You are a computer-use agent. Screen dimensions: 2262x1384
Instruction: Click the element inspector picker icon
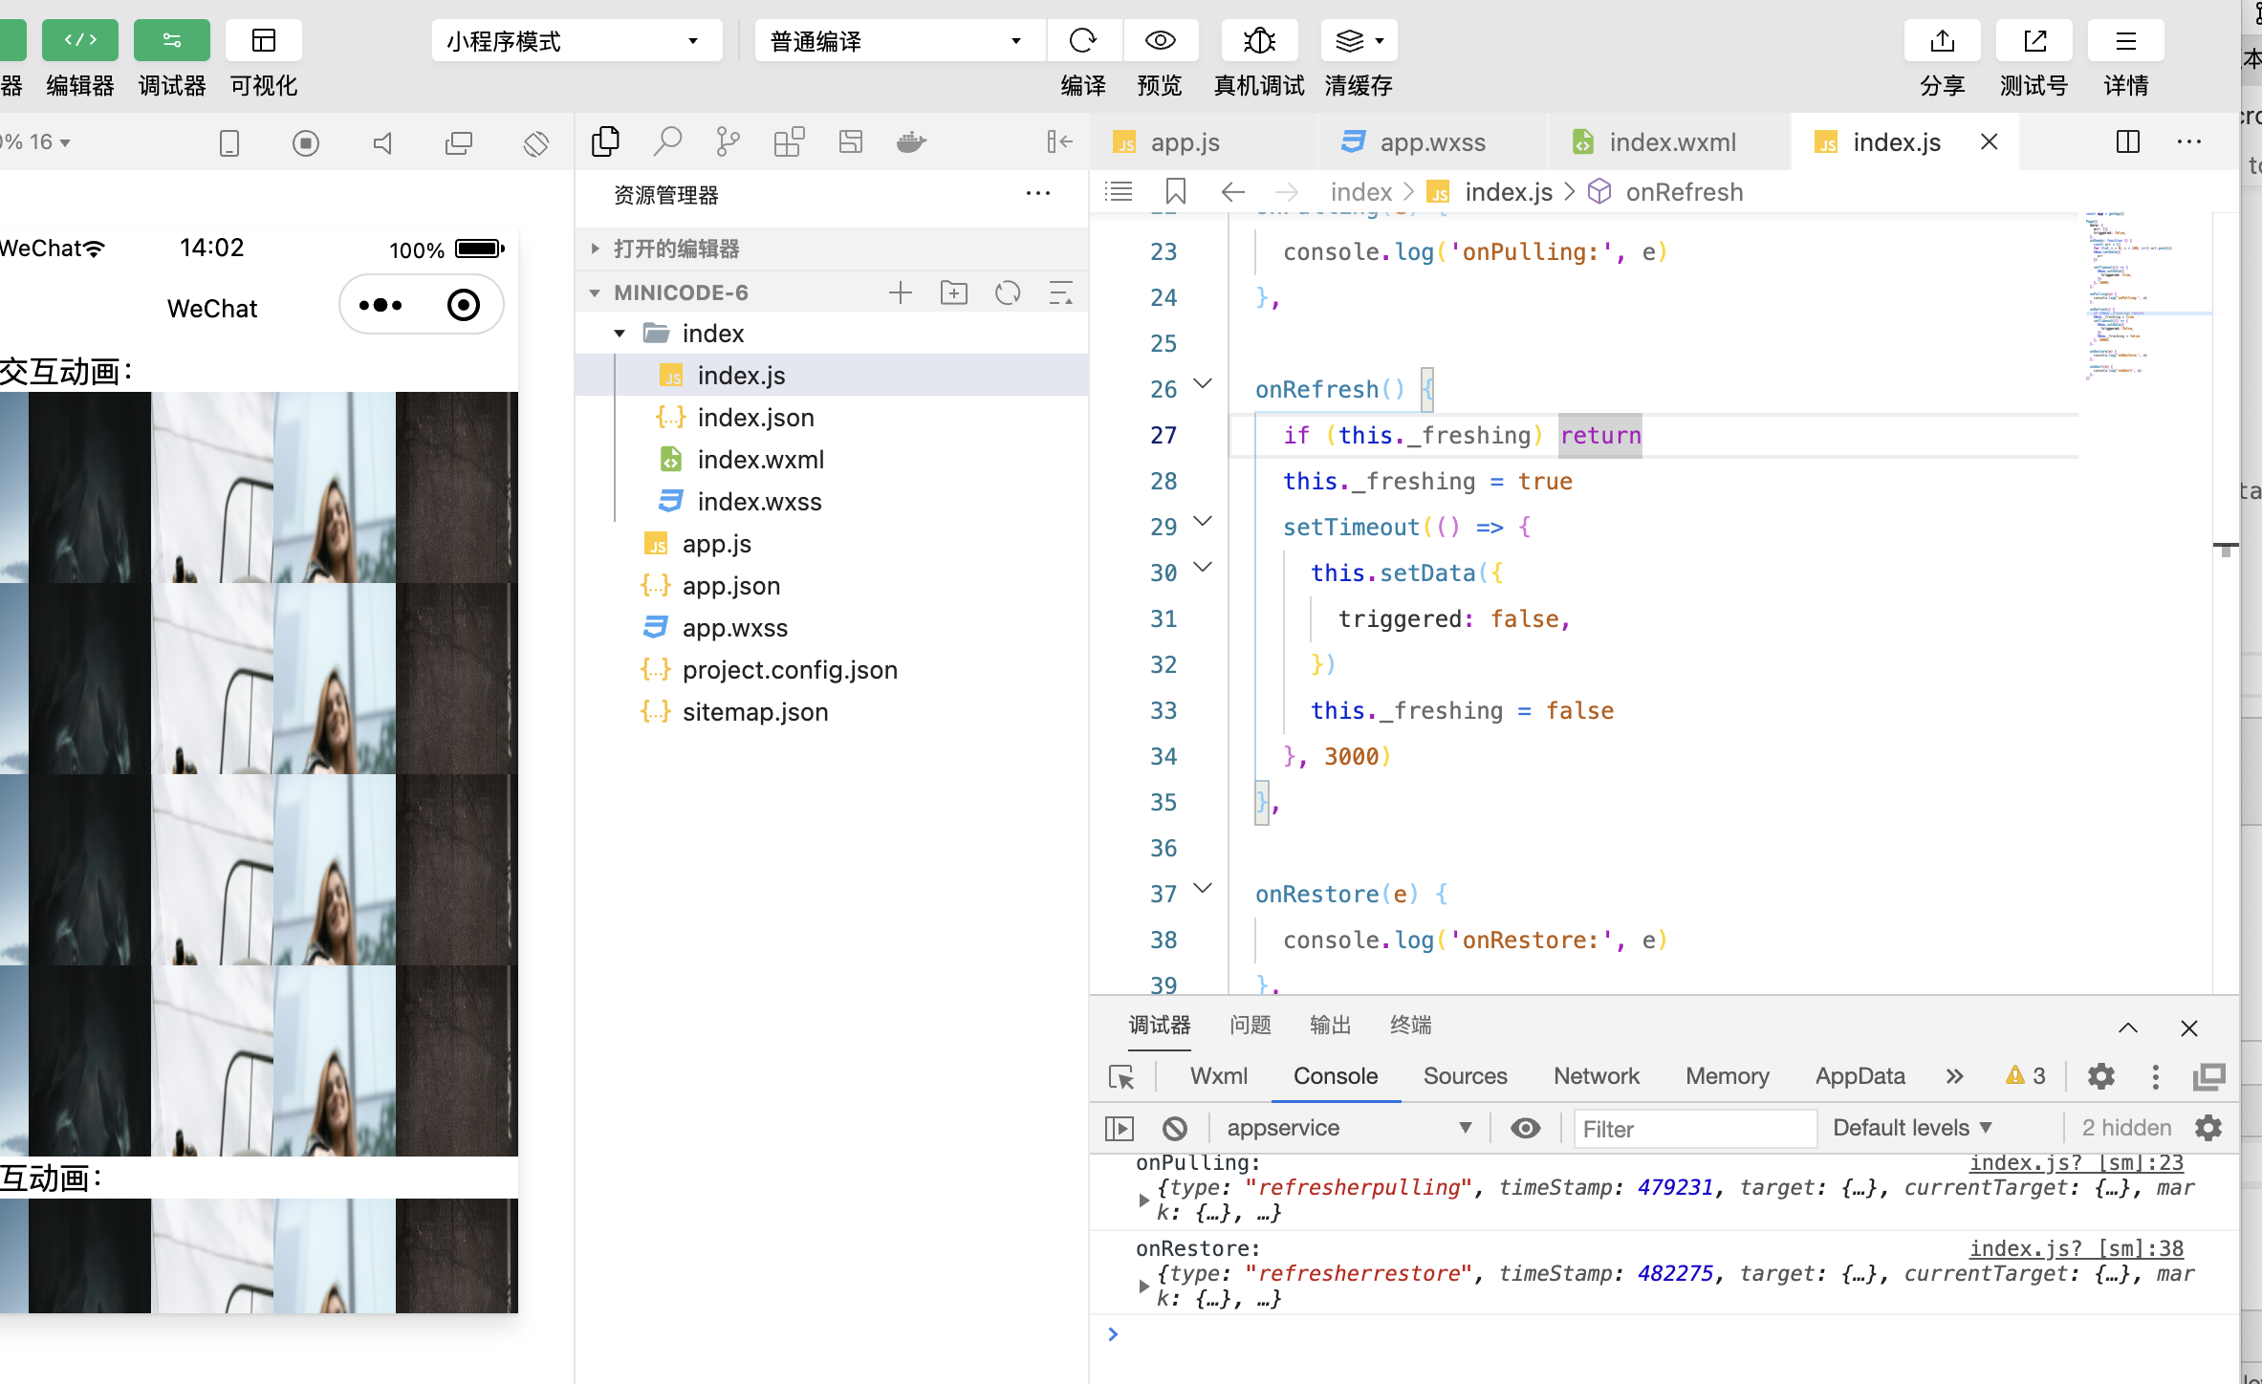(1121, 1077)
